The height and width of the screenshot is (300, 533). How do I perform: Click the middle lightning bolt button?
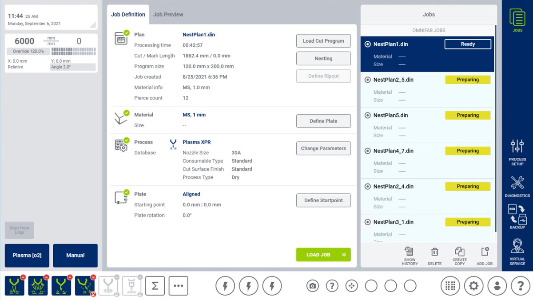[x=249, y=286]
